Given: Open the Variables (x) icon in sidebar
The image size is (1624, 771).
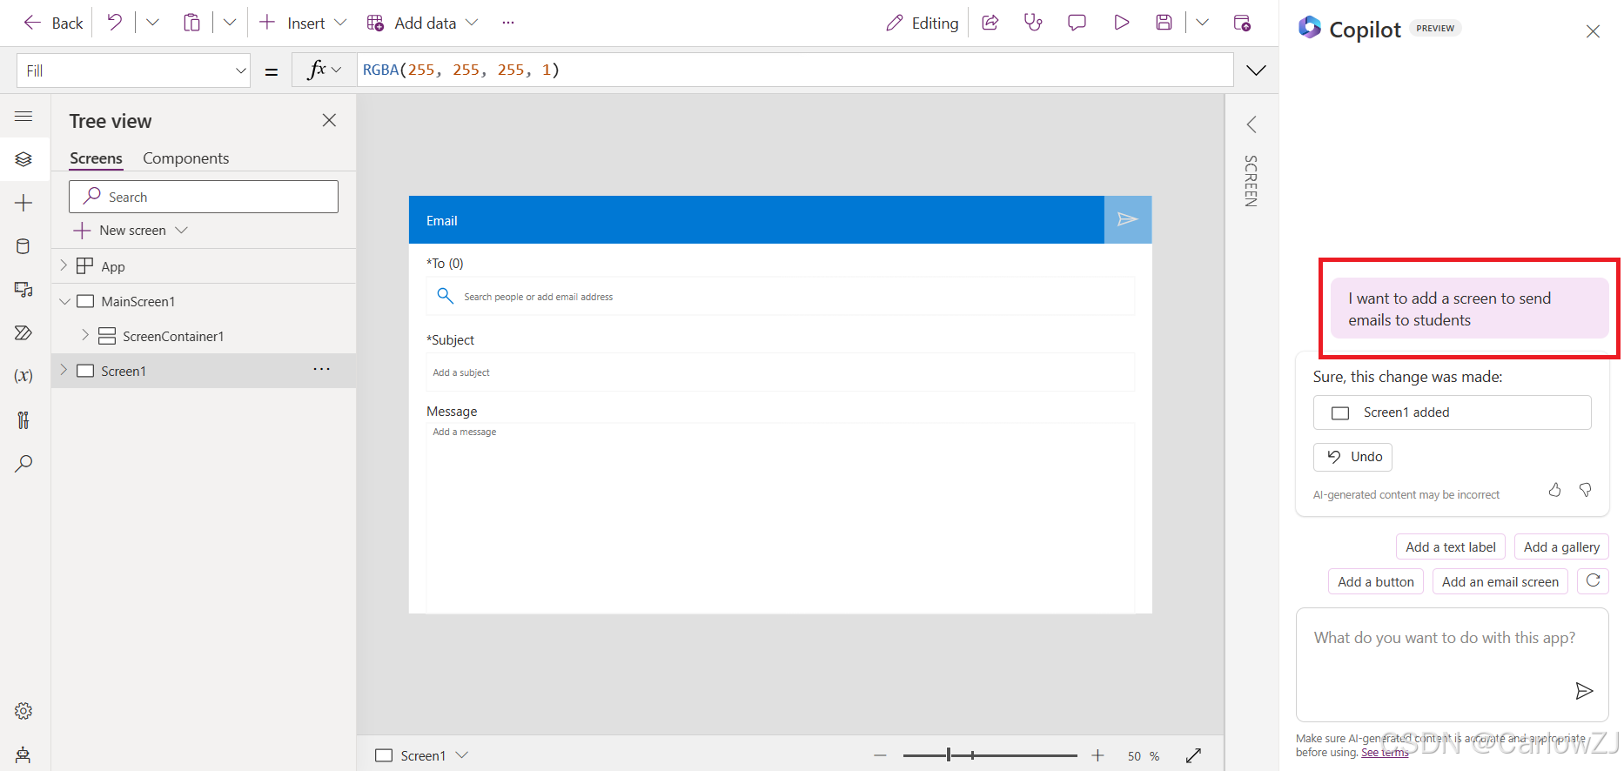Looking at the screenshot, I should tap(23, 376).
